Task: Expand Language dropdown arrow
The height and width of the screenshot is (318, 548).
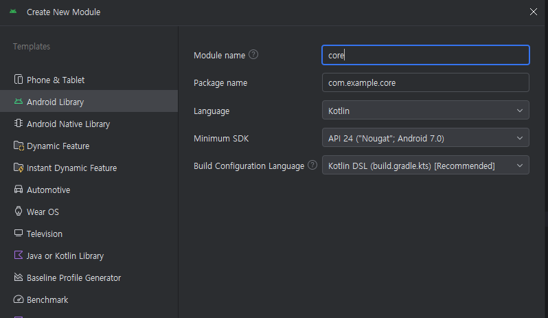Action: coord(520,111)
